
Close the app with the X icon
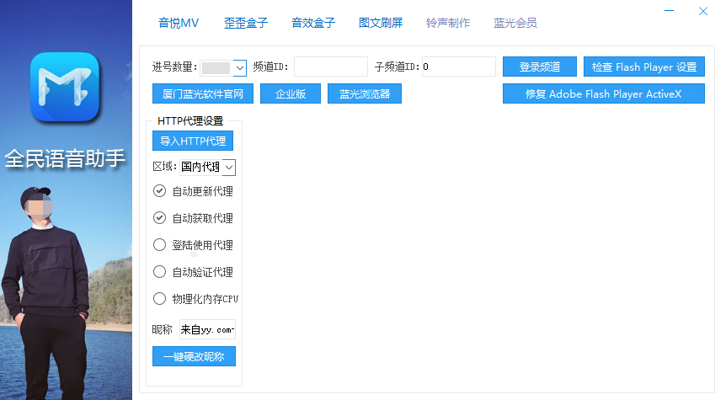coord(703,11)
